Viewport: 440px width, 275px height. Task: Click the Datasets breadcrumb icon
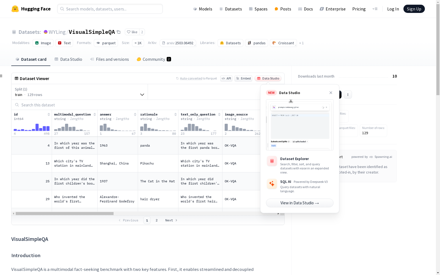[14, 32]
